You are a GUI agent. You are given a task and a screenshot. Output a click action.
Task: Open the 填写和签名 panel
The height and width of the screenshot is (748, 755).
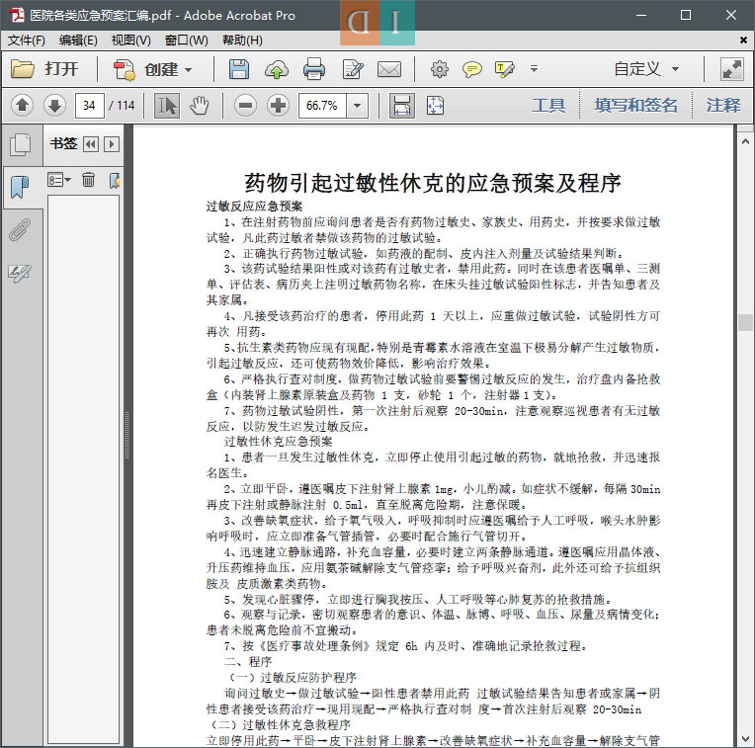pos(635,106)
